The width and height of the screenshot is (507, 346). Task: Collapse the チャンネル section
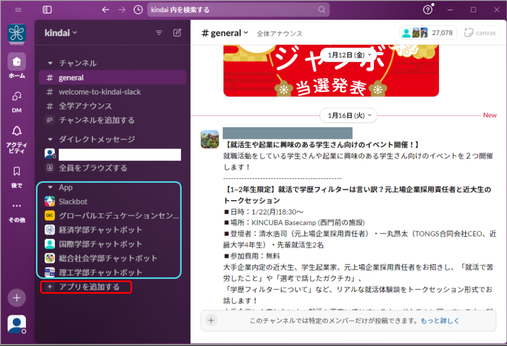[50, 63]
